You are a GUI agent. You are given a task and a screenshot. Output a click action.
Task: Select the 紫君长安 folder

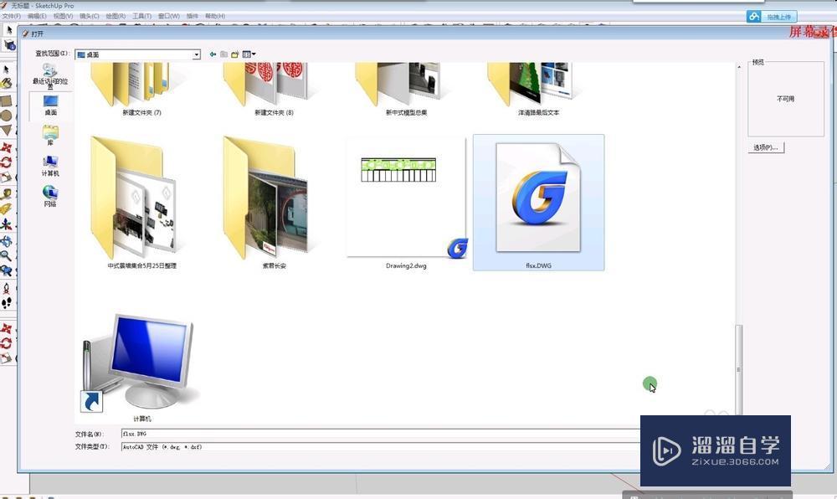(x=274, y=203)
